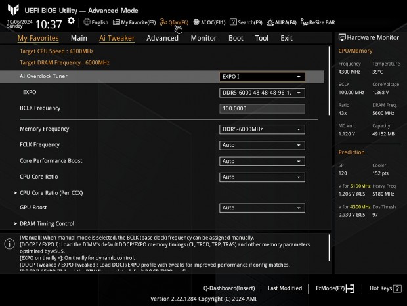Click the main settings list scrollbar

[x=330, y=81]
